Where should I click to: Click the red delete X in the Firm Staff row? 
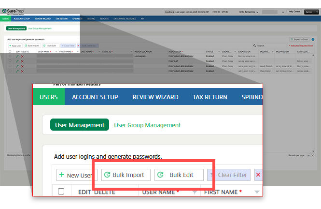22,61
